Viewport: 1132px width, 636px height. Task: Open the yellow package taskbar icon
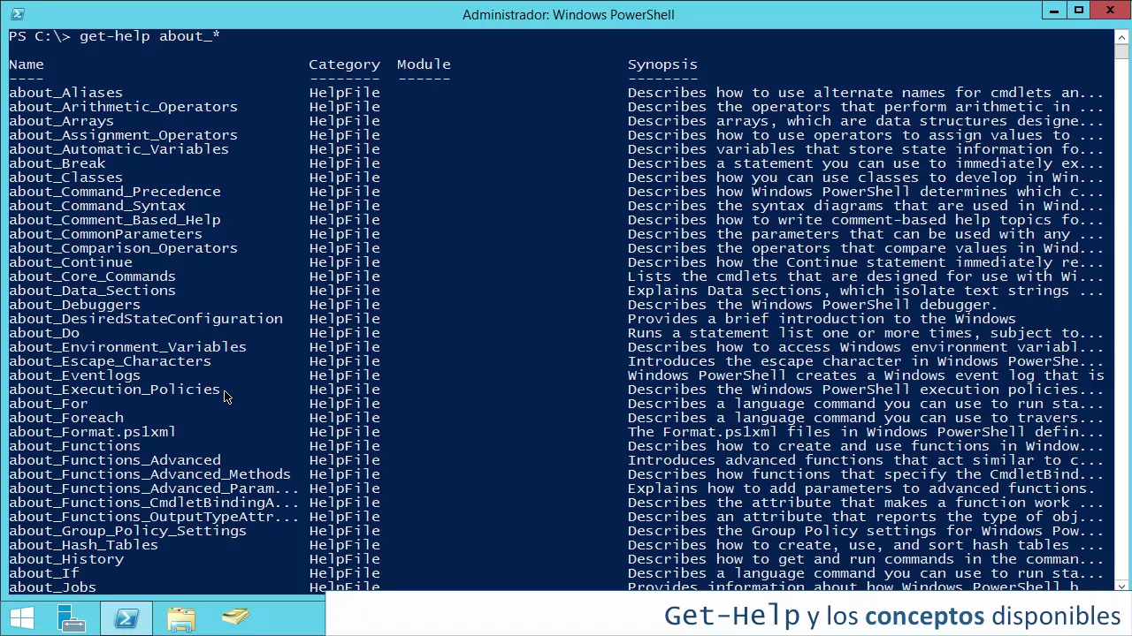235,618
